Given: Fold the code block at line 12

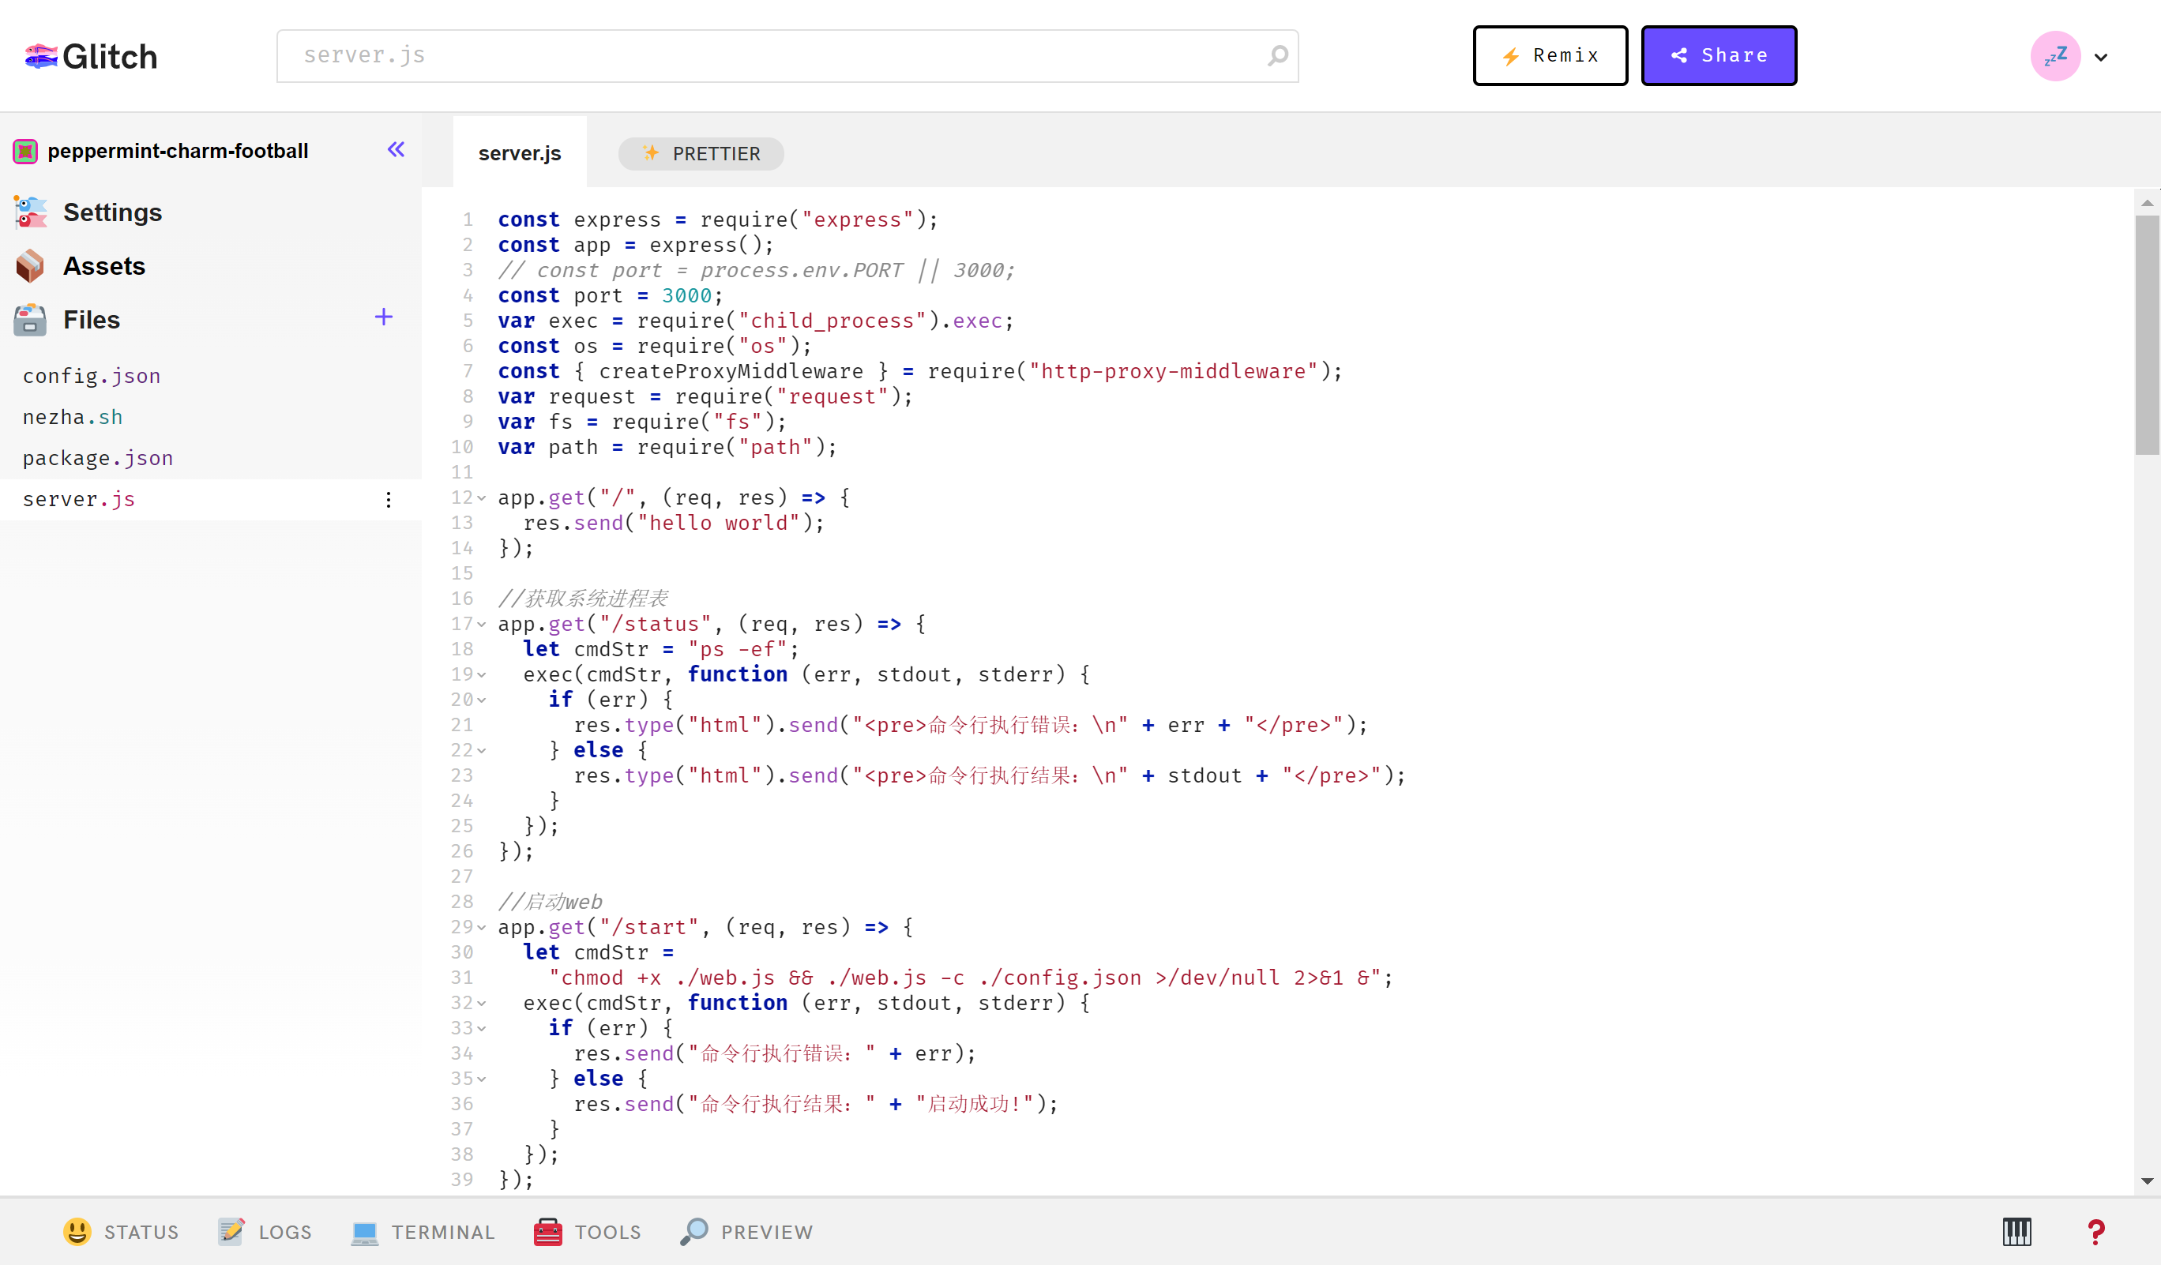Looking at the screenshot, I should coord(482,498).
